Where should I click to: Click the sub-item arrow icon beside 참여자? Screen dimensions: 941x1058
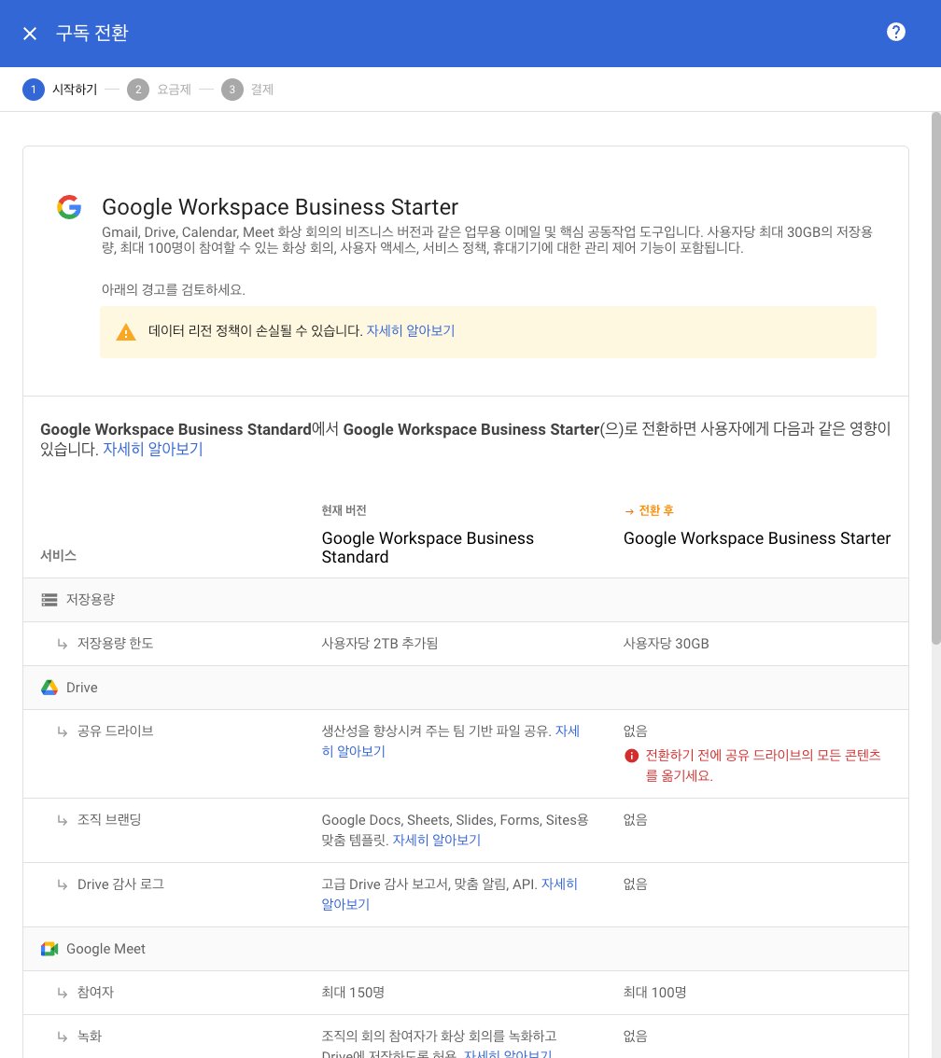pos(63,993)
